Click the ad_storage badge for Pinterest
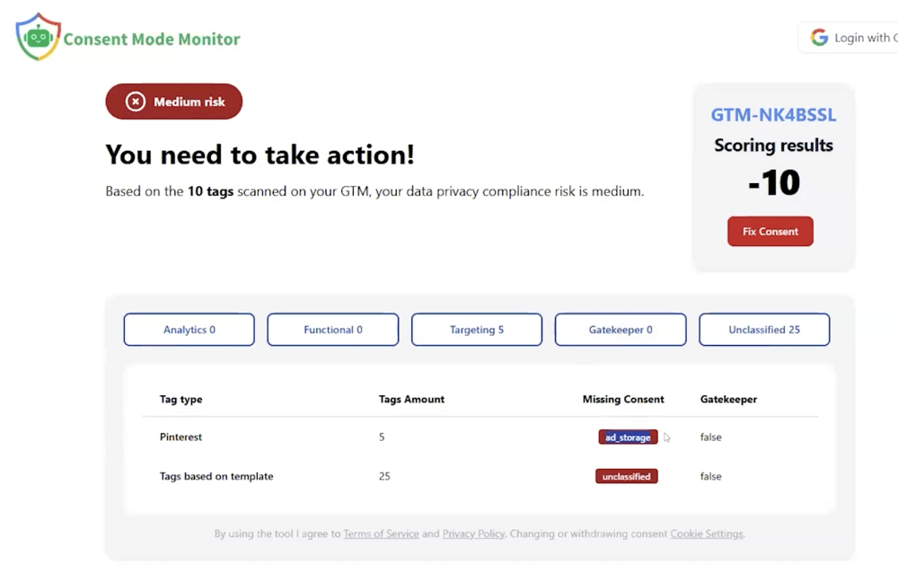 click(x=628, y=437)
